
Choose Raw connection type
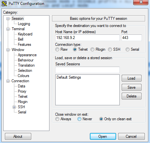57,49
